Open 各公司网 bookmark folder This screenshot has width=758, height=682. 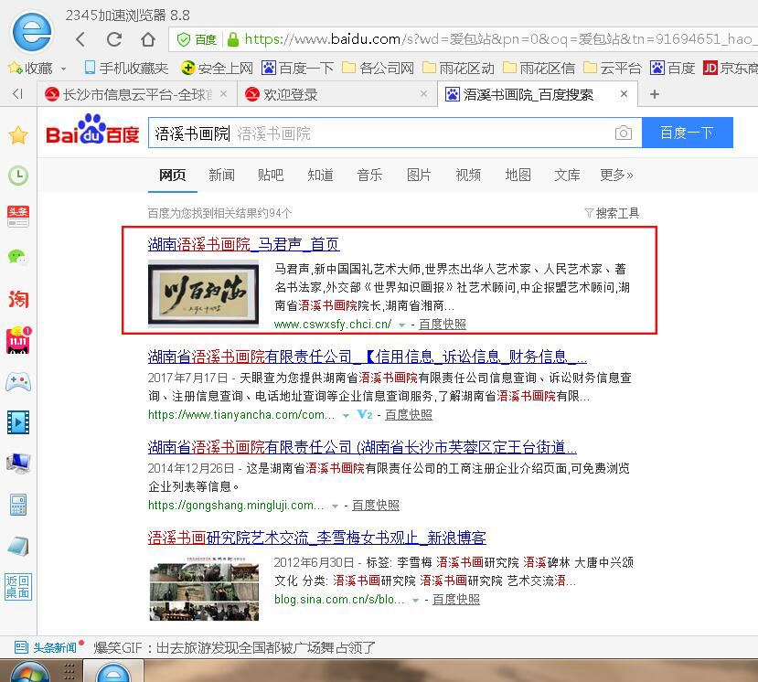(x=378, y=69)
